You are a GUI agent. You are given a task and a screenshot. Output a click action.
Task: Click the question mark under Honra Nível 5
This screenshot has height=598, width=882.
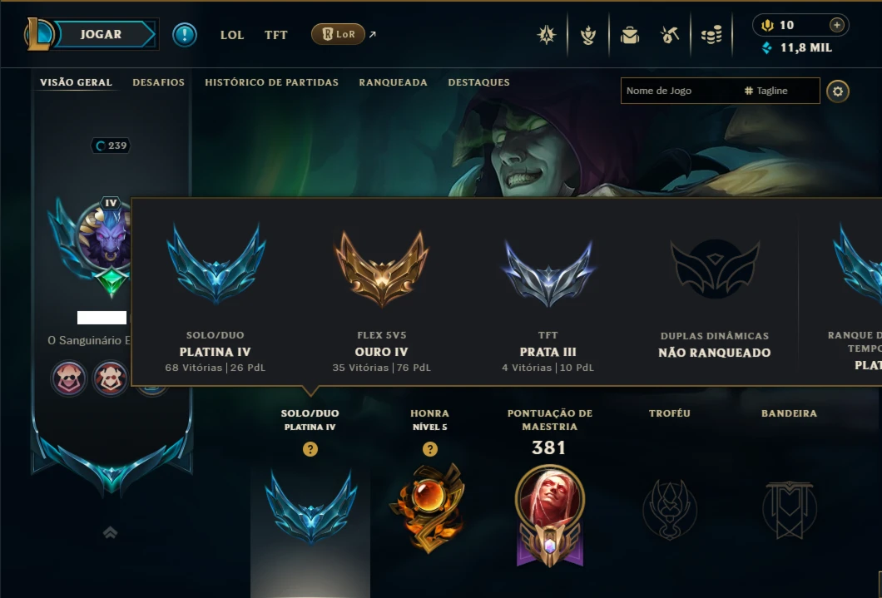pos(429,449)
